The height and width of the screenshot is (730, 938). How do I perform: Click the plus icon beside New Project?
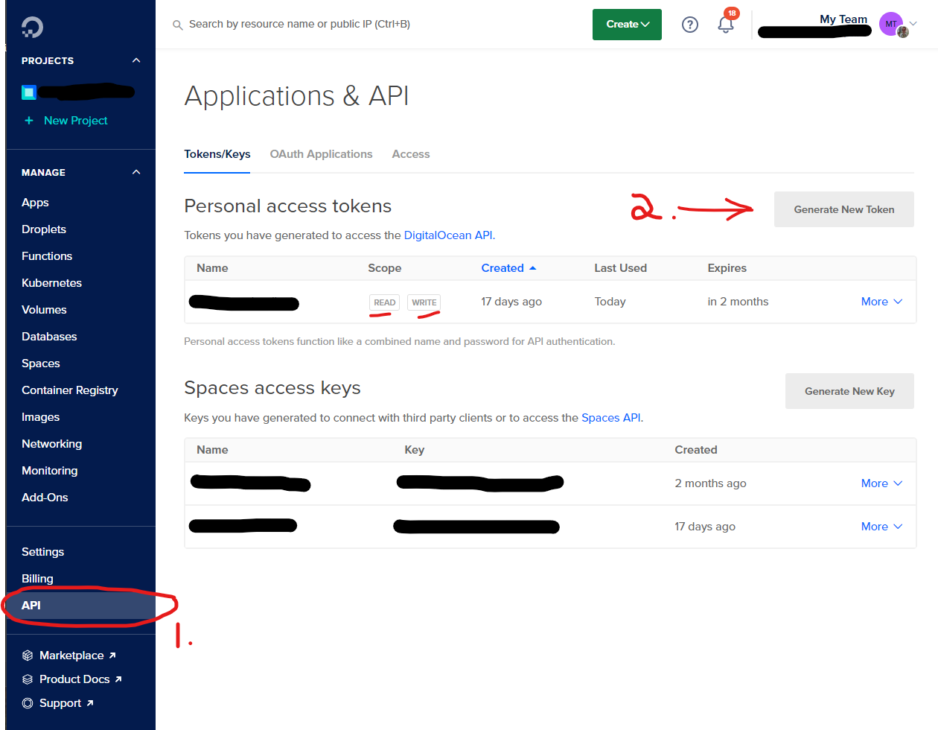click(29, 121)
